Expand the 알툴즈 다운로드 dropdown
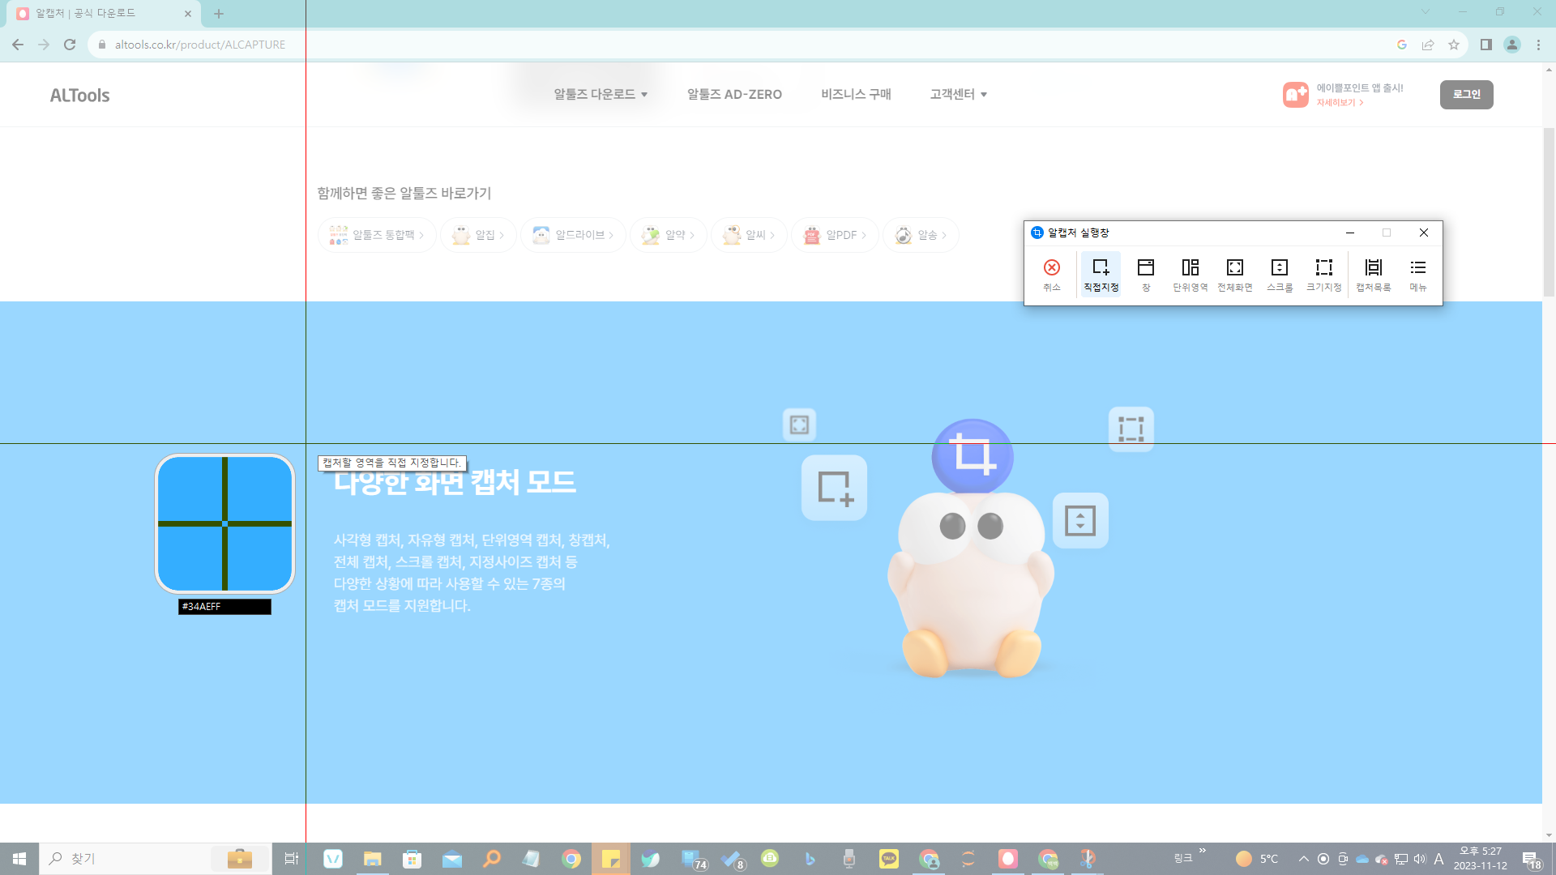Screen dimensions: 1556x875 pyautogui.click(x=598, y=94)
